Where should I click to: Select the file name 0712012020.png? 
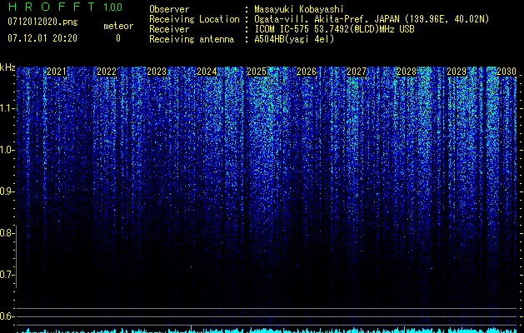click(x=42, y=22)
